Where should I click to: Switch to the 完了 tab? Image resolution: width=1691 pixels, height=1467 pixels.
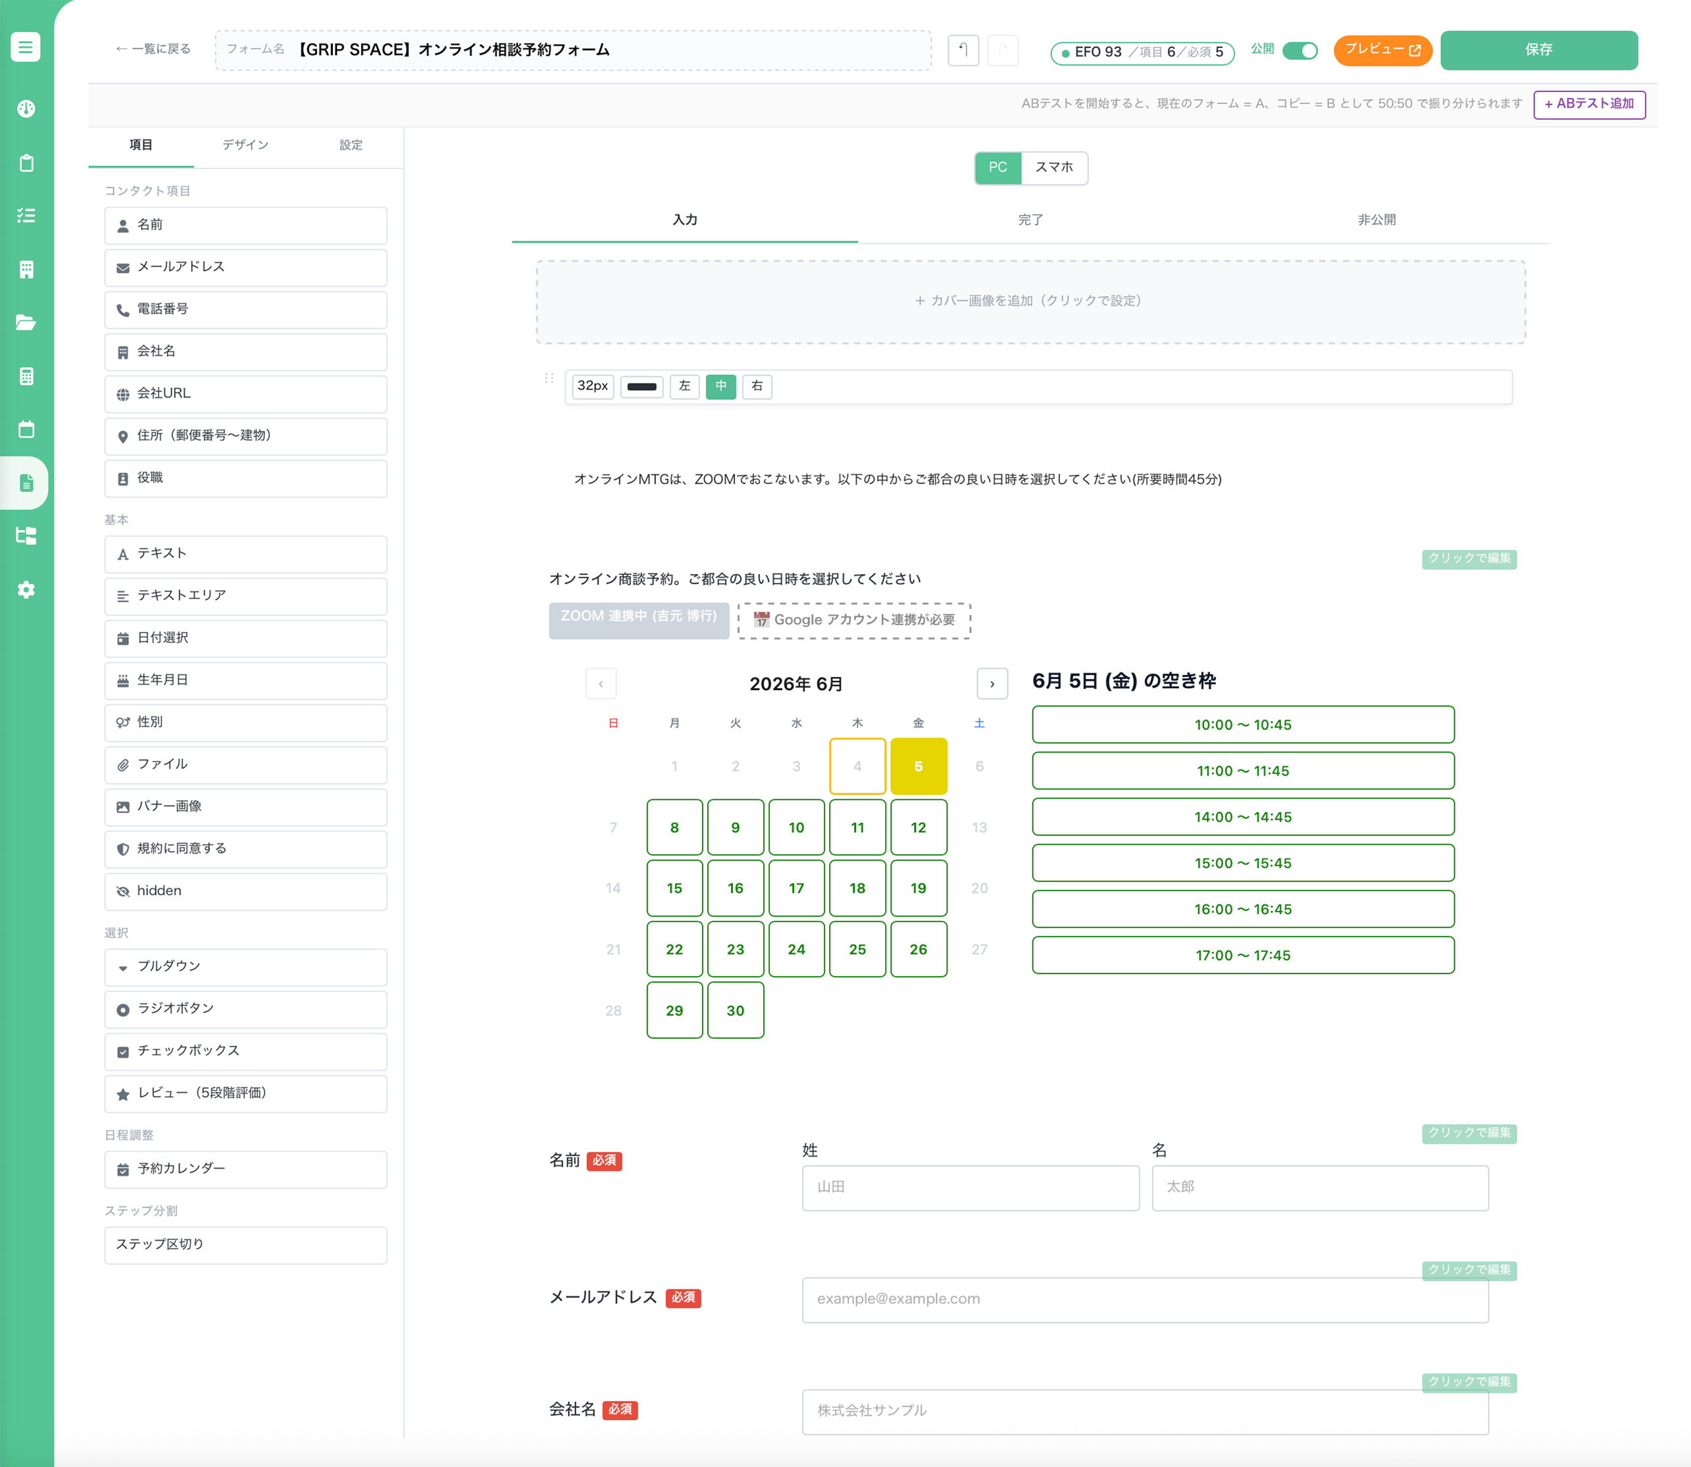(1030, 220)
